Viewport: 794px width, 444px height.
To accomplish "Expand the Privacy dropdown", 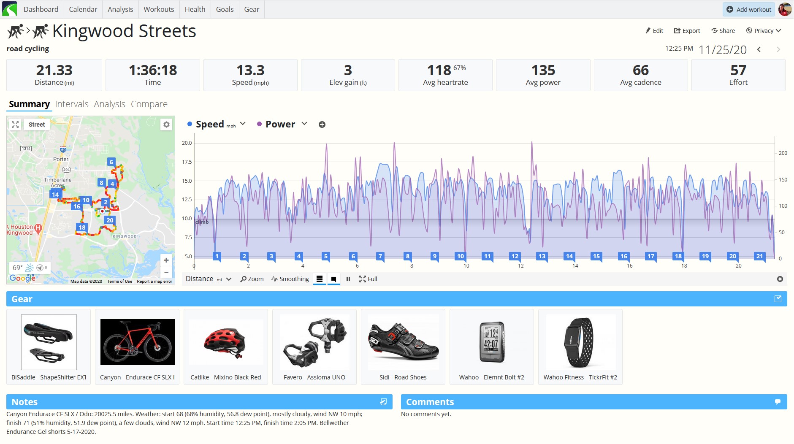I will (x=764, y=31).
